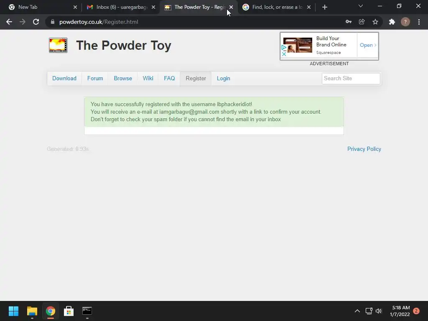View site security lock info
428x321 pixels.
pos(53,22)
